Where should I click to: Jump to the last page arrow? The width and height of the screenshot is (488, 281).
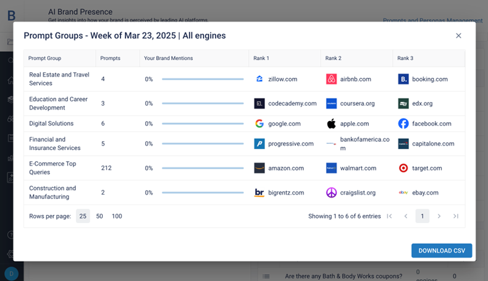456,216
